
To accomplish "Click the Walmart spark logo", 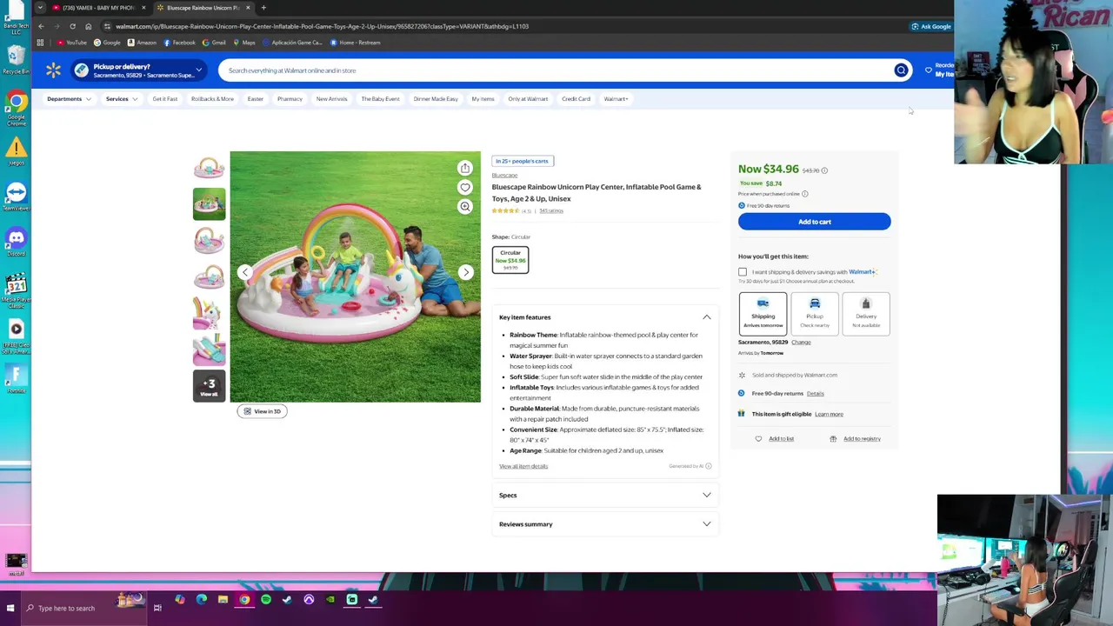I will [53, 70].
